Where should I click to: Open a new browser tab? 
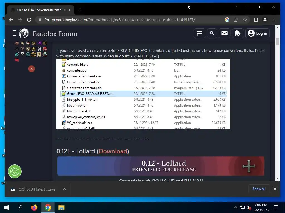tap(80, 10)
